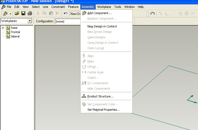Open the arrow beside the New Design icon

tap(10, 14)
